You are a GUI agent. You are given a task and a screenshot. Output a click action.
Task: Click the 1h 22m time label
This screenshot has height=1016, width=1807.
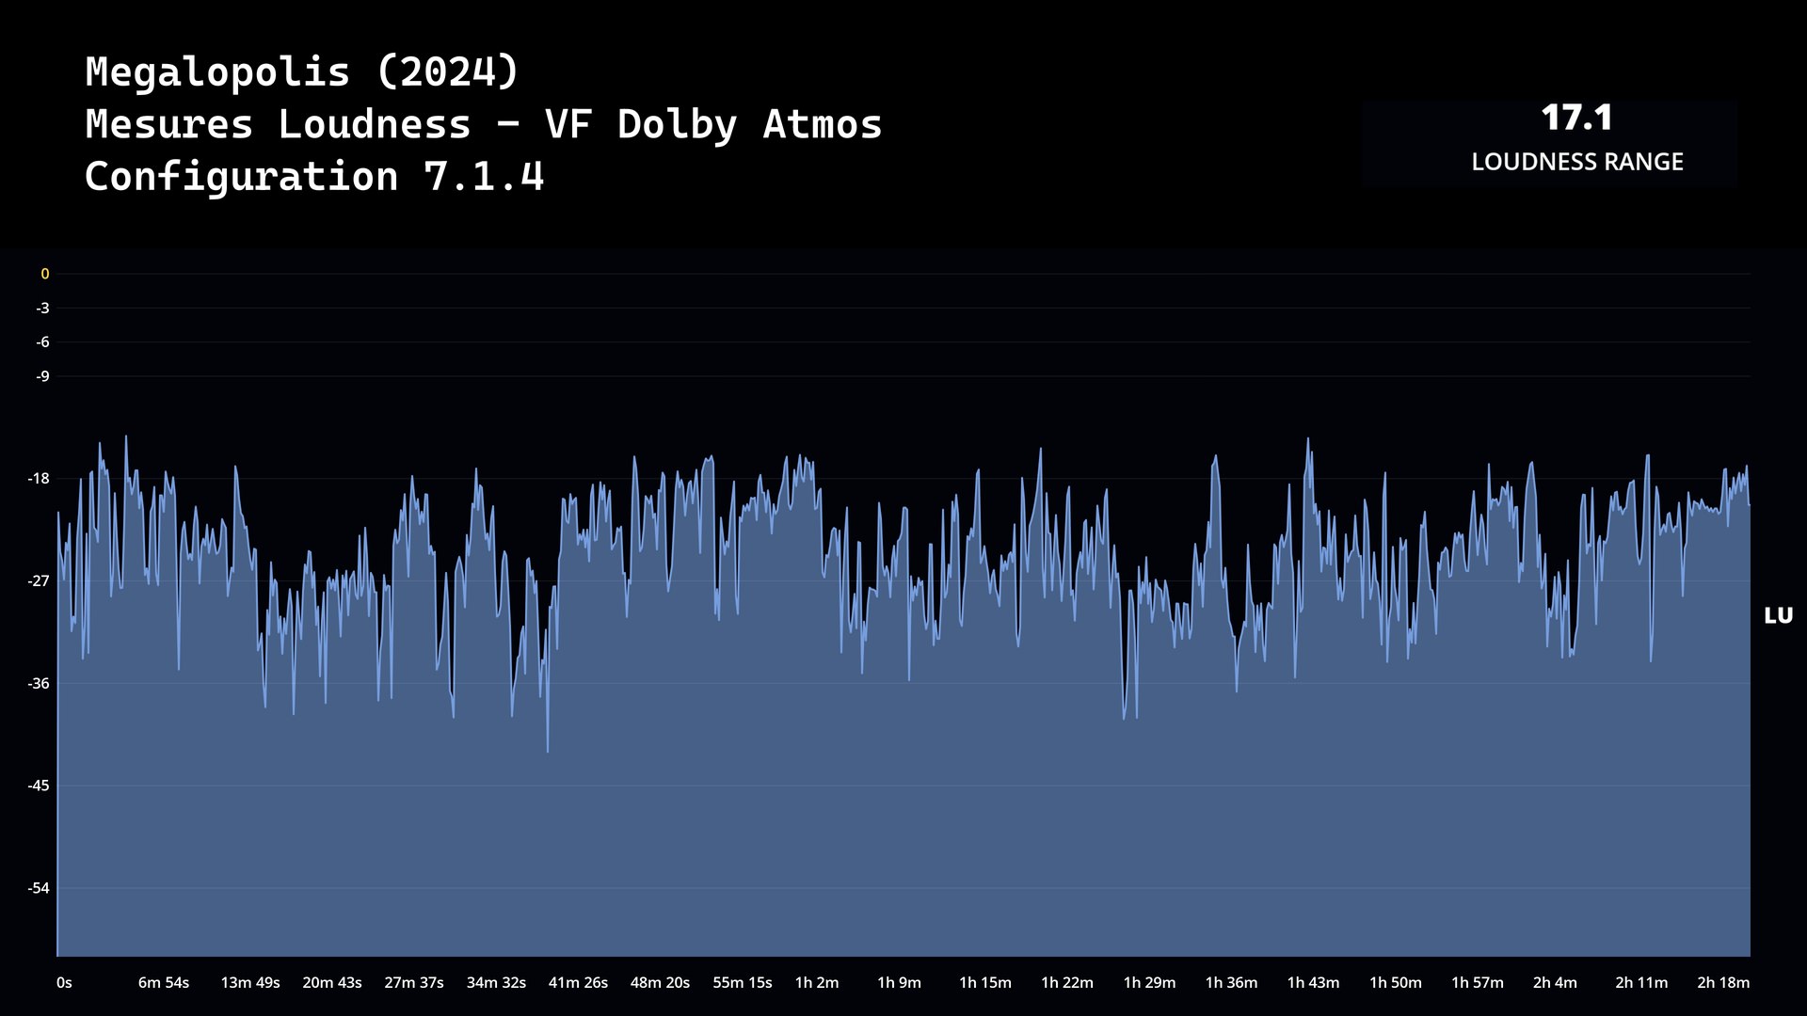[1067, 982]
